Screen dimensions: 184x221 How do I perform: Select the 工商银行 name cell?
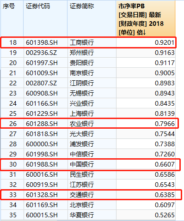coord(82,42)
